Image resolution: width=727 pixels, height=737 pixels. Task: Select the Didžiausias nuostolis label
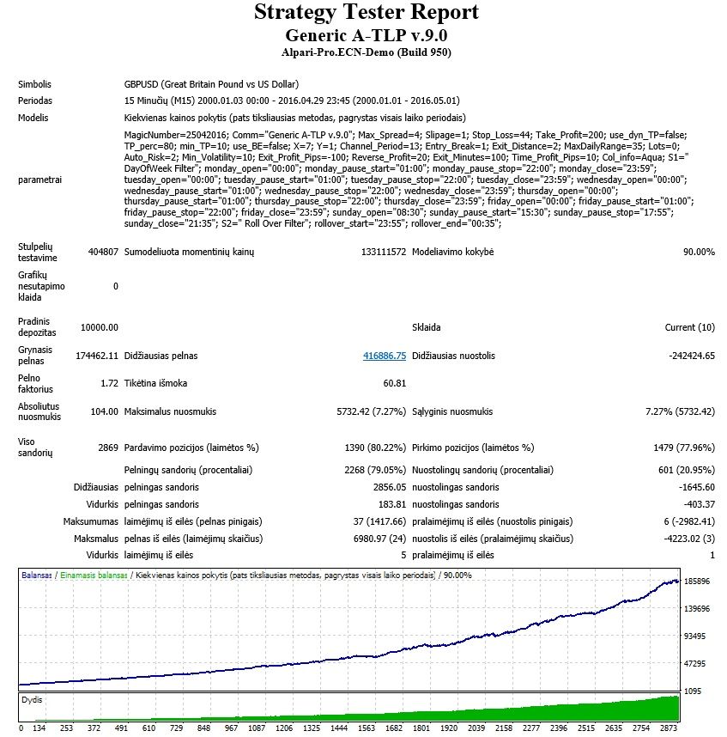pos(453,356)
